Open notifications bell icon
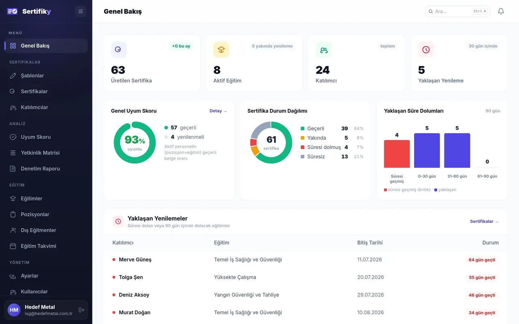519x324 pixels. 501,11
